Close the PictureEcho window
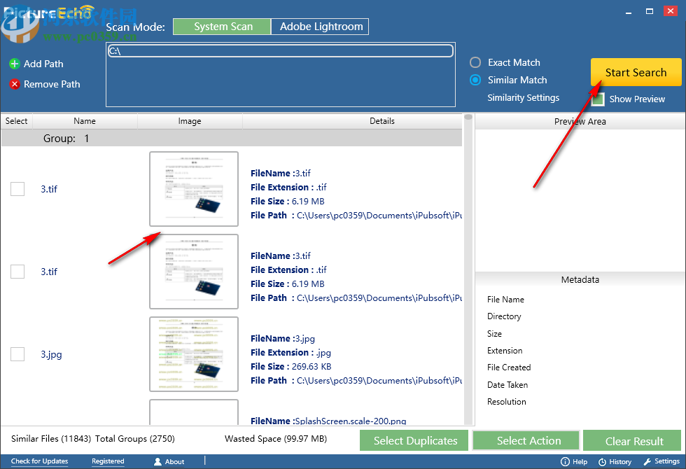The image size is (686, 469). point(671,11)
